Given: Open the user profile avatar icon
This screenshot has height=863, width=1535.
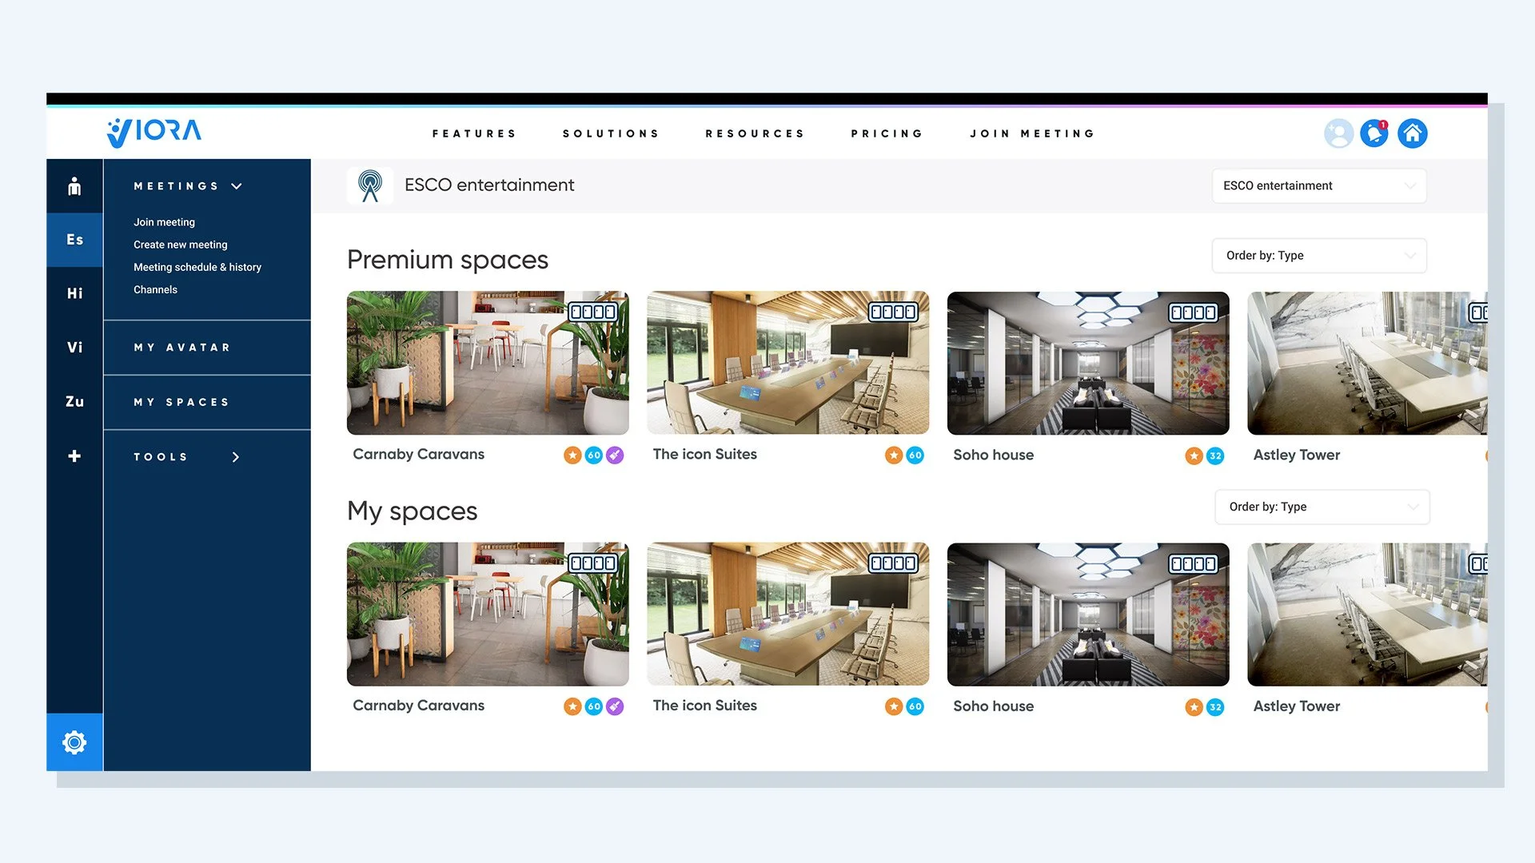Looking at the screenshot, I should point(1338,133).
